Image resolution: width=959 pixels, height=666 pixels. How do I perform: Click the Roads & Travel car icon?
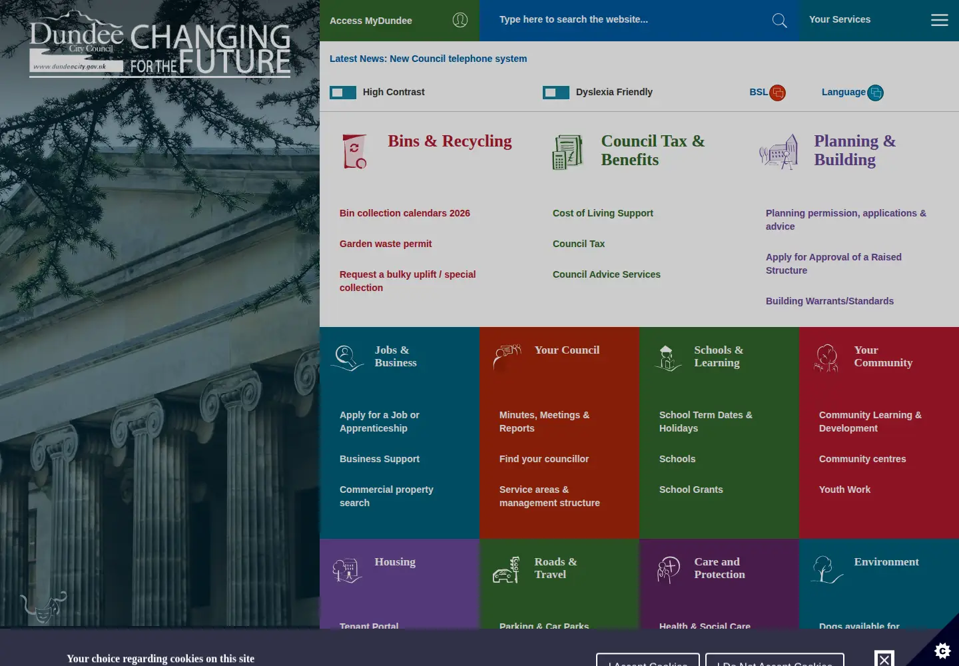506,570
